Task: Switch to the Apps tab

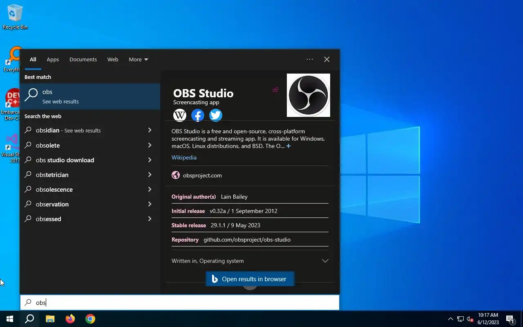Action: pyautogui.click(x=53, y=59)
